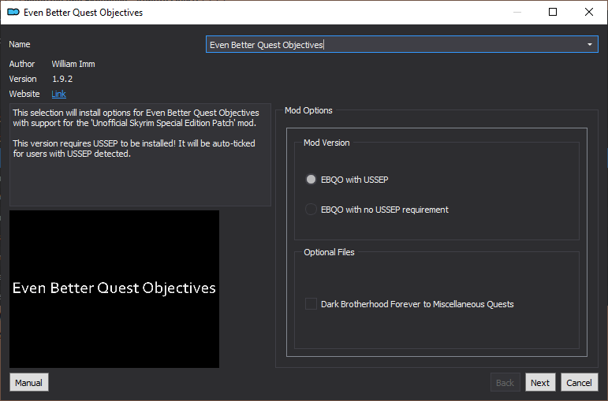Minimize the installer window
The image size is (608, 401).
pos(517,12)
